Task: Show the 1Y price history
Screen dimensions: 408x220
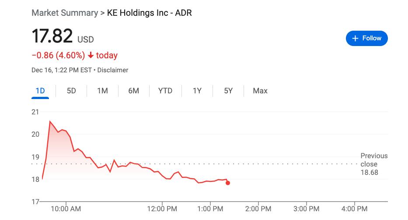Action: (x=197, y=91)
